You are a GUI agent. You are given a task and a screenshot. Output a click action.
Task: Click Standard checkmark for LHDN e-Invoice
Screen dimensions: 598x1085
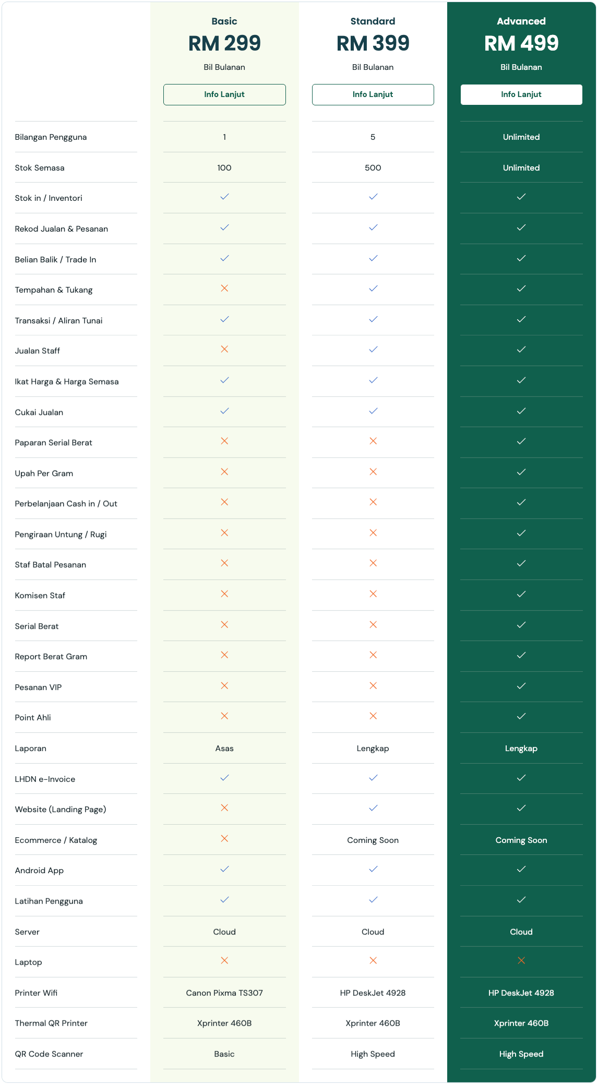tap(373, 778)
